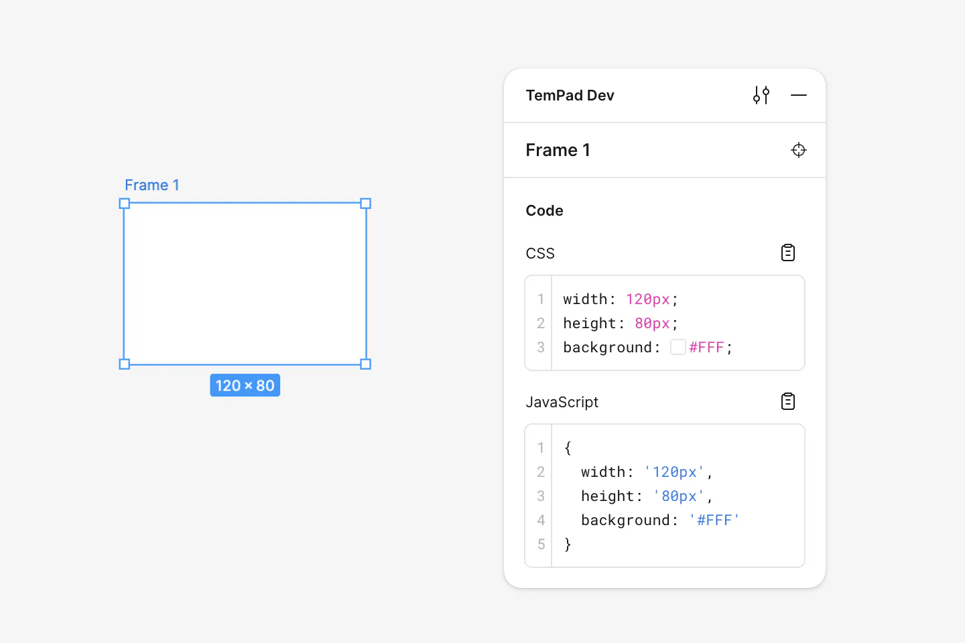Click the CSS section label

click(x=540, y=253)
